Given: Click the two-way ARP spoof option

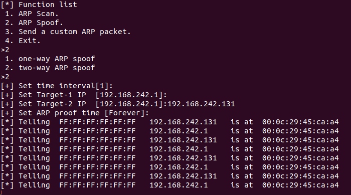Looking at the screenshot, I should 50,68.
